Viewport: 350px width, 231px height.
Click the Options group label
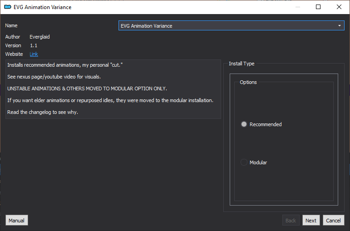248,82
